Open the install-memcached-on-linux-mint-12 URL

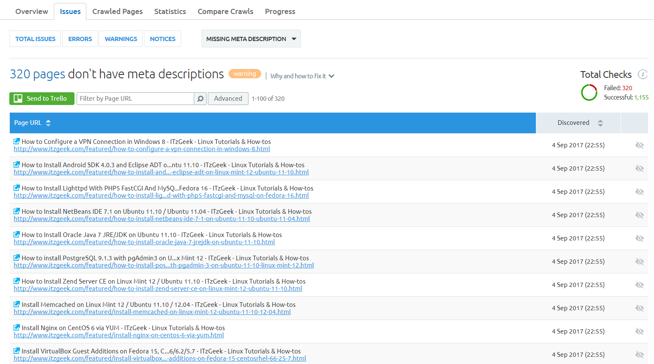(152, 312)
